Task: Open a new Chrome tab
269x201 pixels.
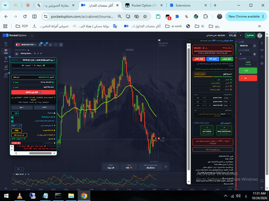Action: click(215, 5)
